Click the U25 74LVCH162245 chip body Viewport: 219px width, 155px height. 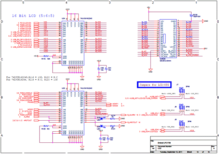pyautogui.click(x=73, y=113)
